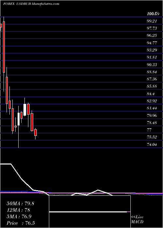Click the 79.96 price axis label

point(152,115)
